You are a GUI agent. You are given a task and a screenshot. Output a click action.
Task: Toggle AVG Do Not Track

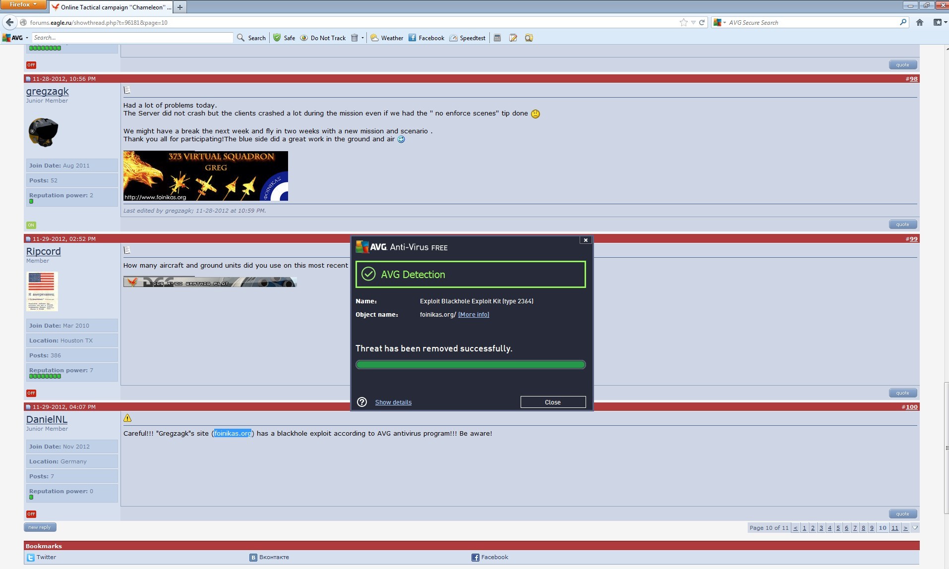point(323,38)
